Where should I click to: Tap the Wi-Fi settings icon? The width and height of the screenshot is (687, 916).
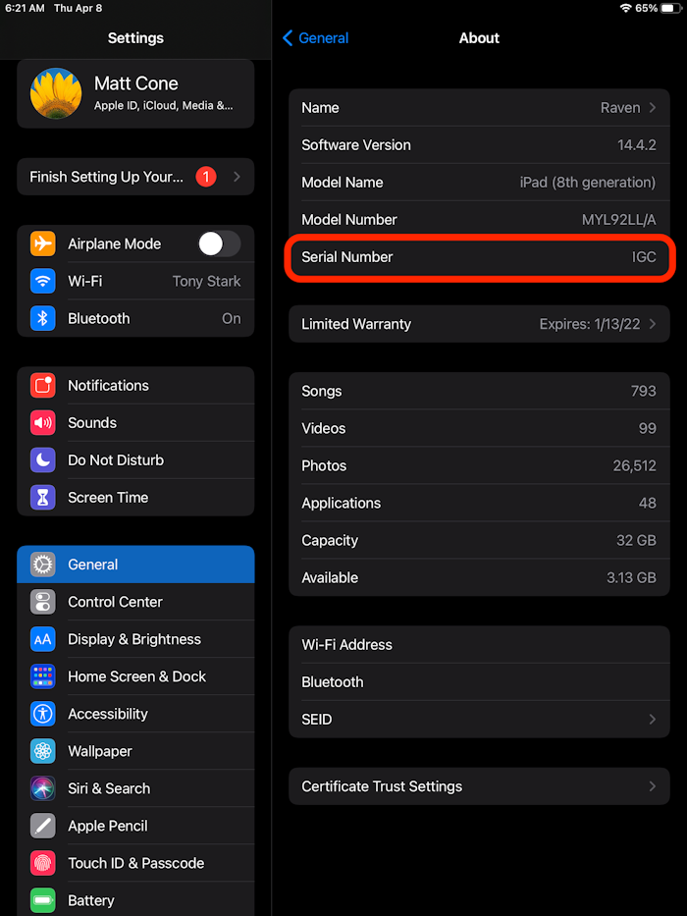(42, 281)
